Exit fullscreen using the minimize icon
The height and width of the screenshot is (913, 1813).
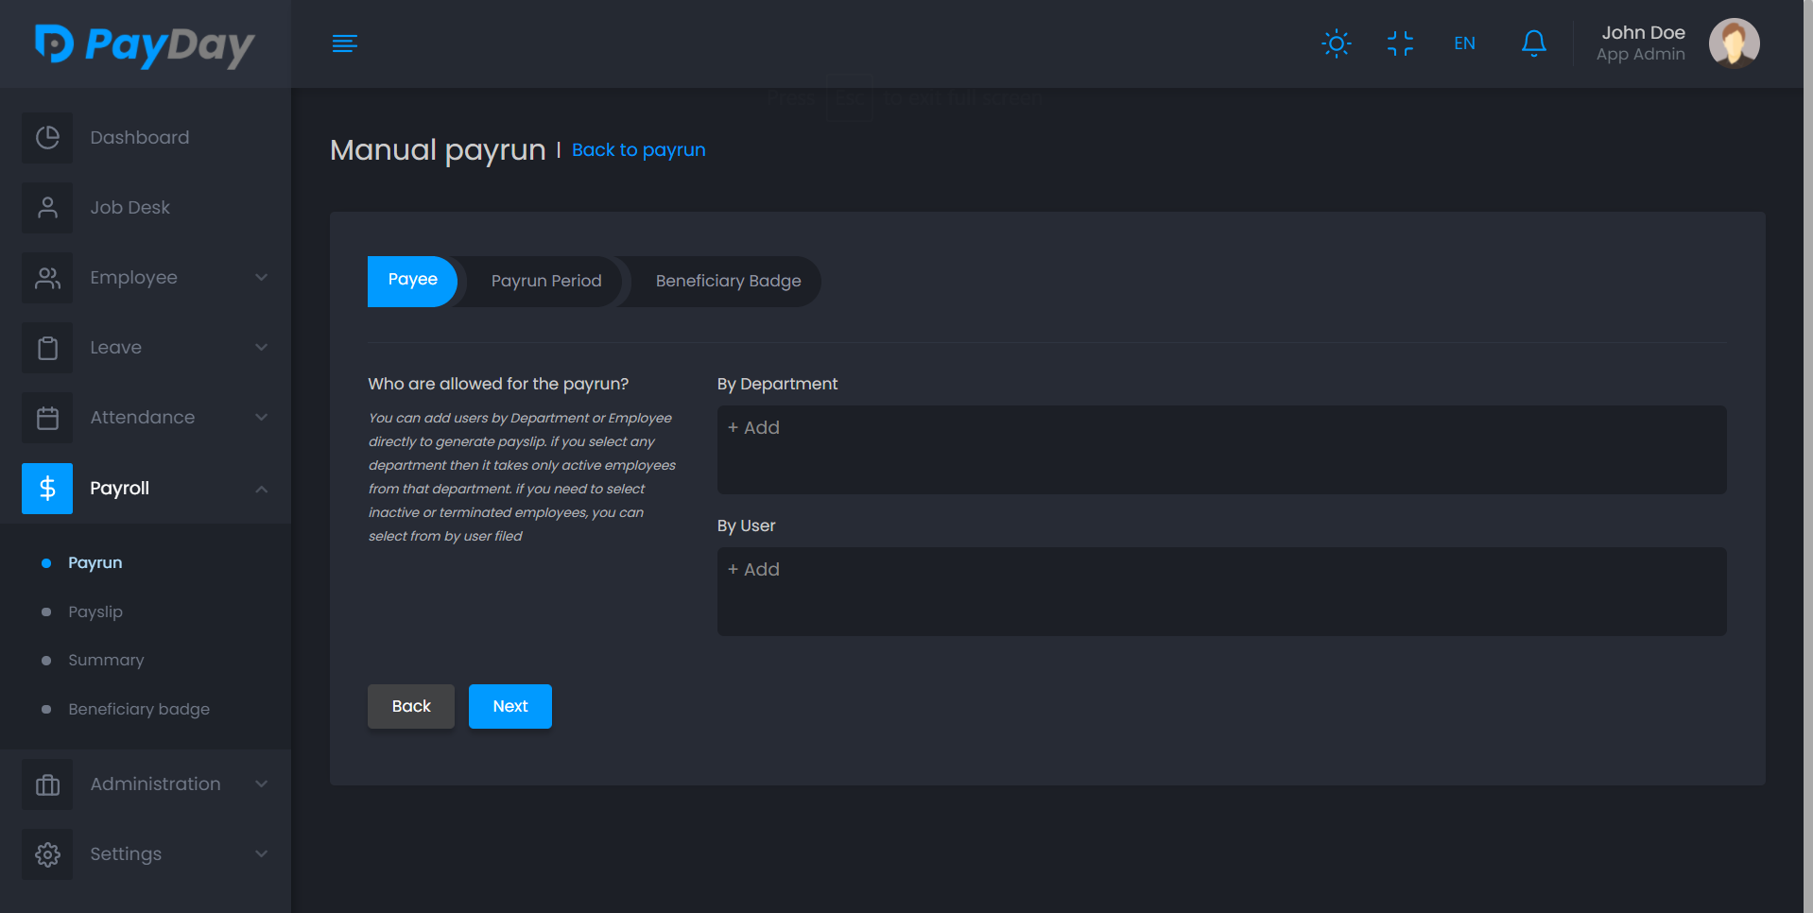pyautogui.click(x=1400, y=43)
